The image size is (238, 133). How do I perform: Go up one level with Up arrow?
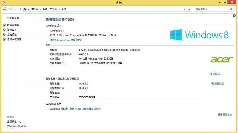pos(20,9)
